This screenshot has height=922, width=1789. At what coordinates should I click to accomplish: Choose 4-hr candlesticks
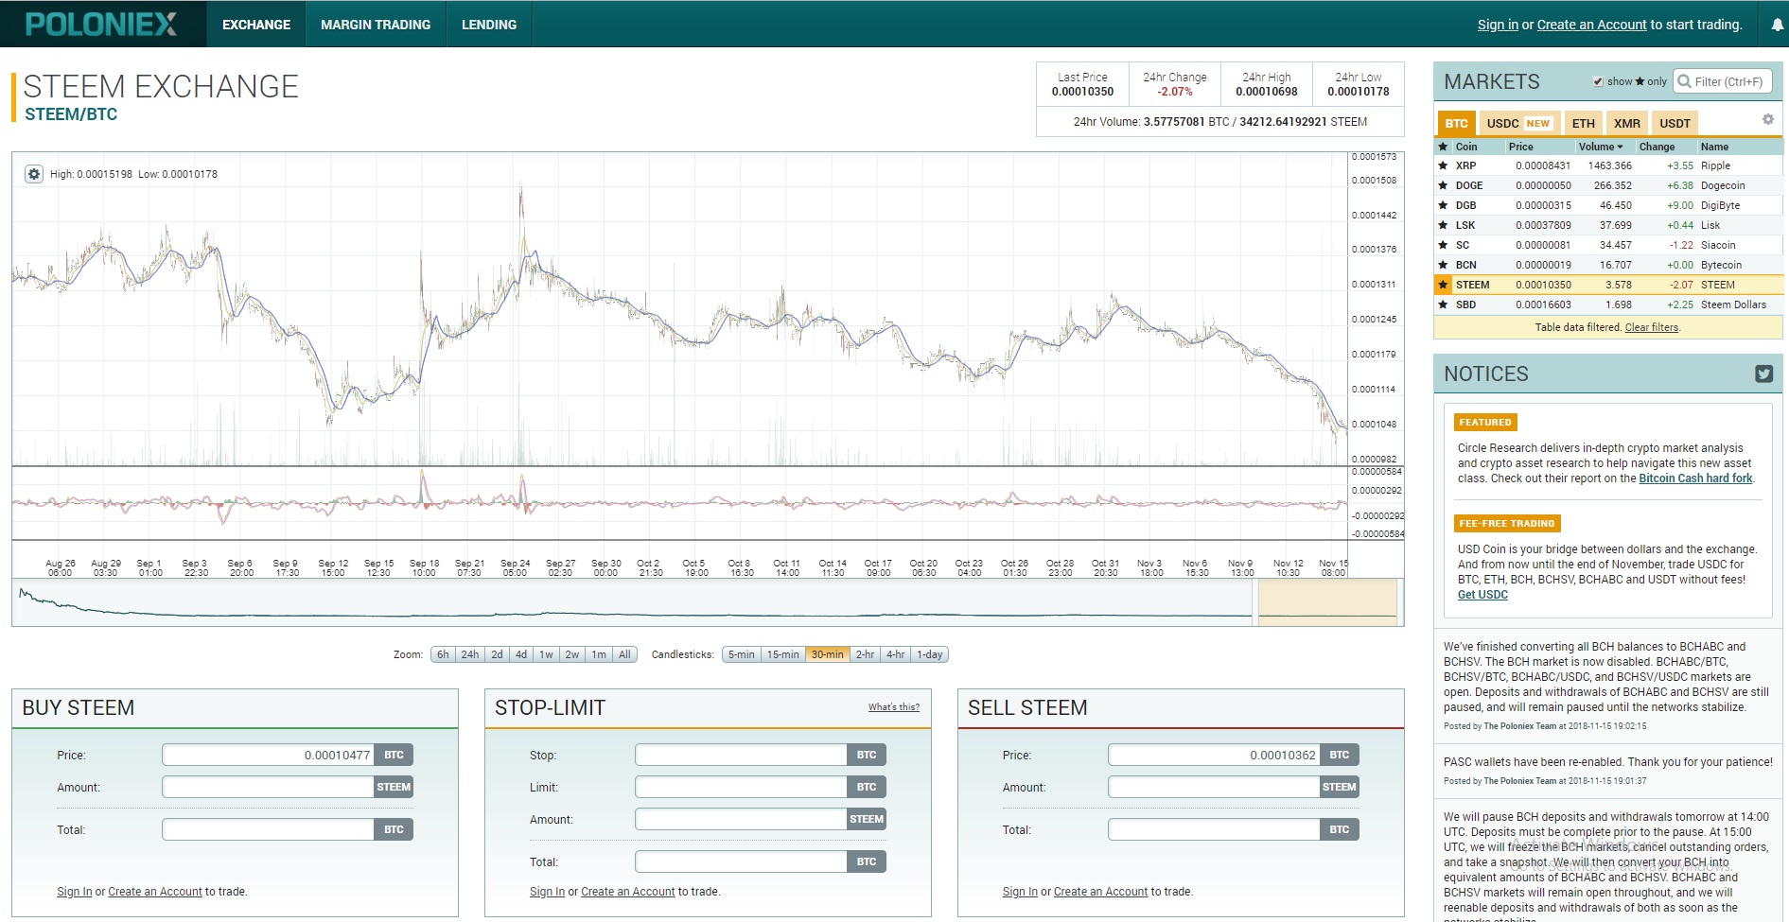896,654
